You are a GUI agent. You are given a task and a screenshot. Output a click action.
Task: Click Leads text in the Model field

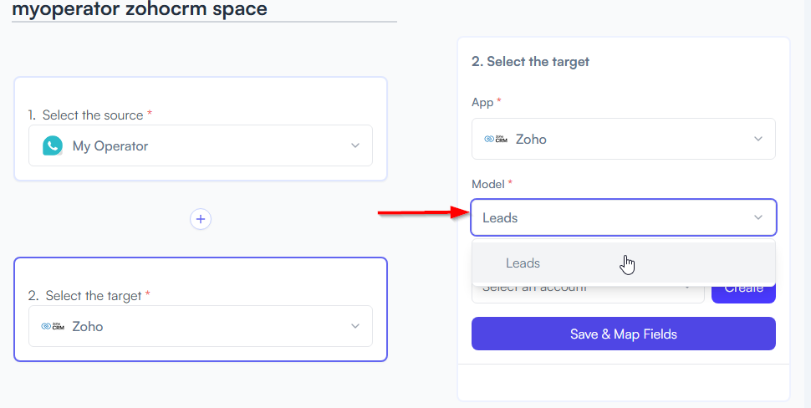click(500, 218)
